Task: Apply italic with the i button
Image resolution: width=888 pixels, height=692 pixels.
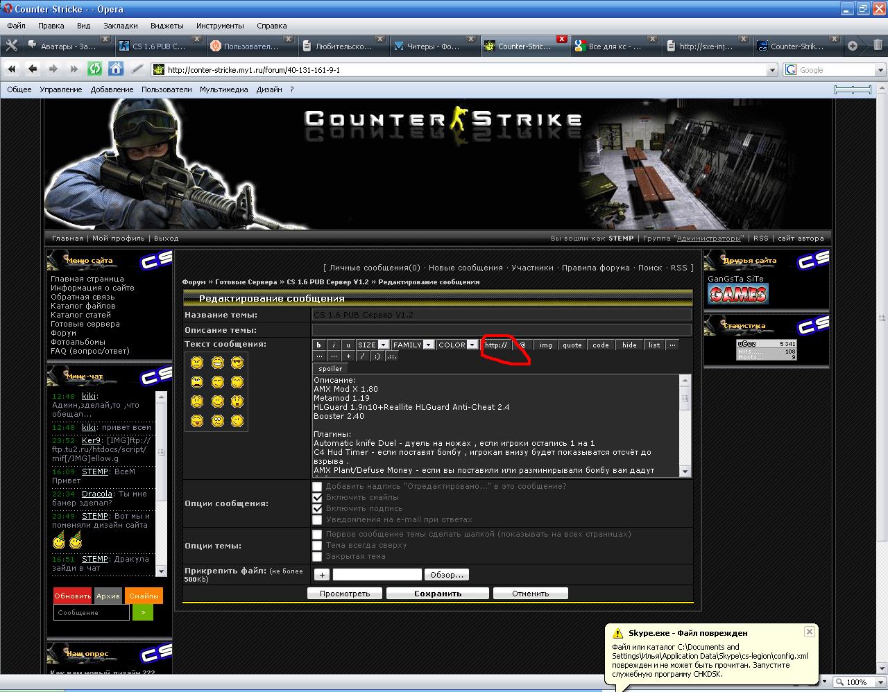Action: tap(334, 345)
